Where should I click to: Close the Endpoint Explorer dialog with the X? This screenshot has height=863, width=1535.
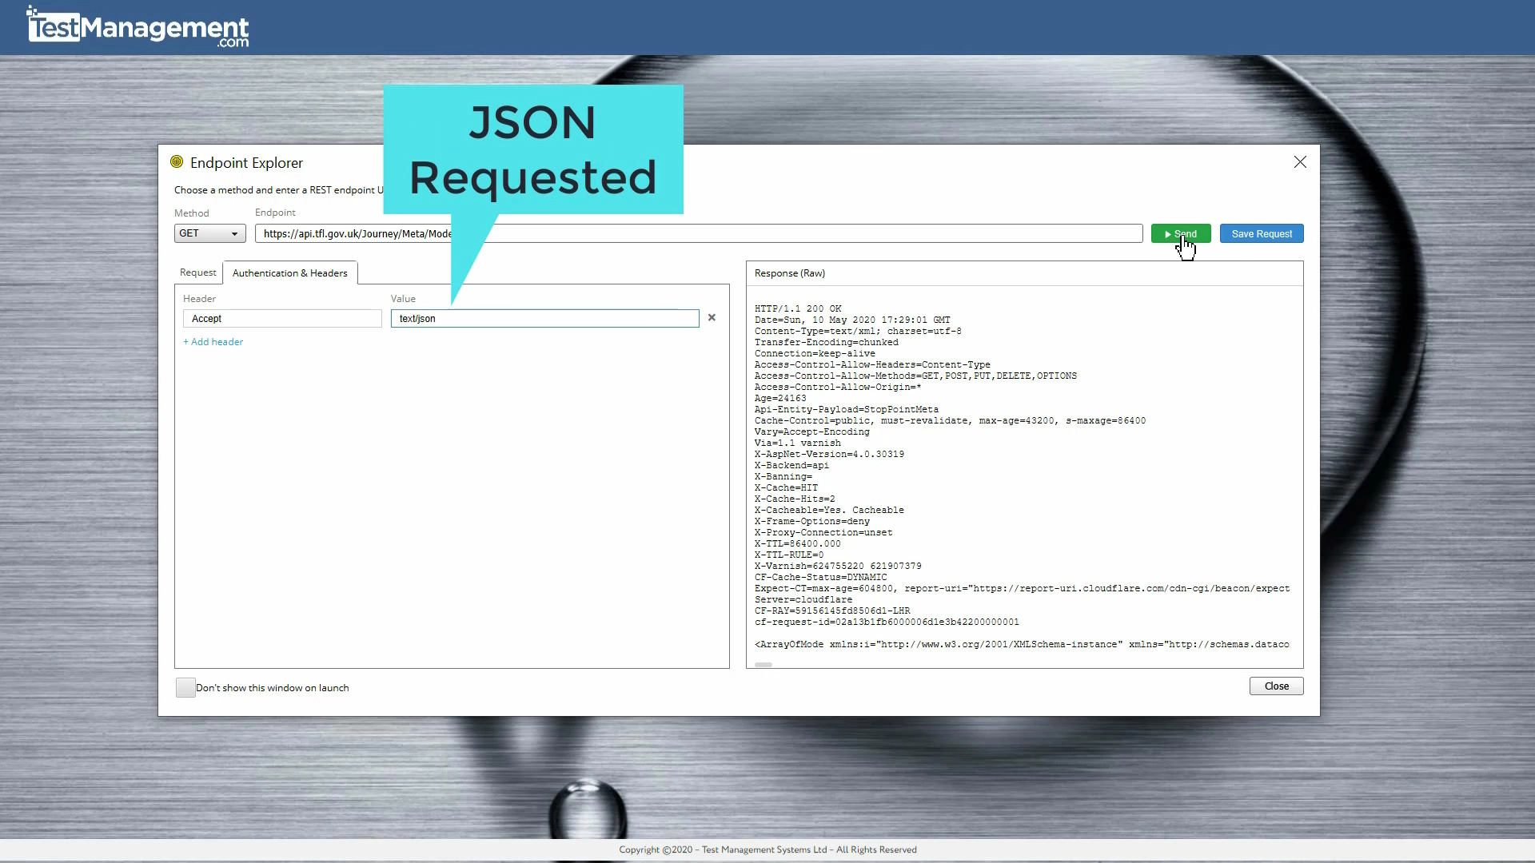tap(1299, 161)
